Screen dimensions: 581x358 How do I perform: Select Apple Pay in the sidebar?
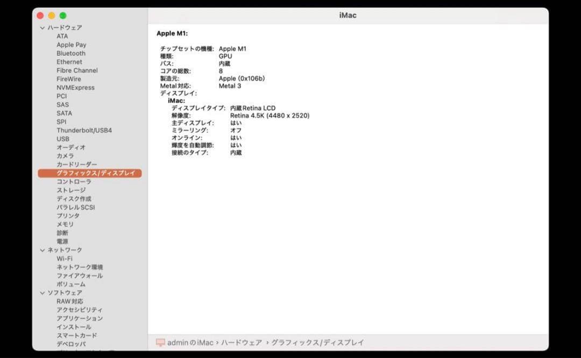[x=71, y=45]
